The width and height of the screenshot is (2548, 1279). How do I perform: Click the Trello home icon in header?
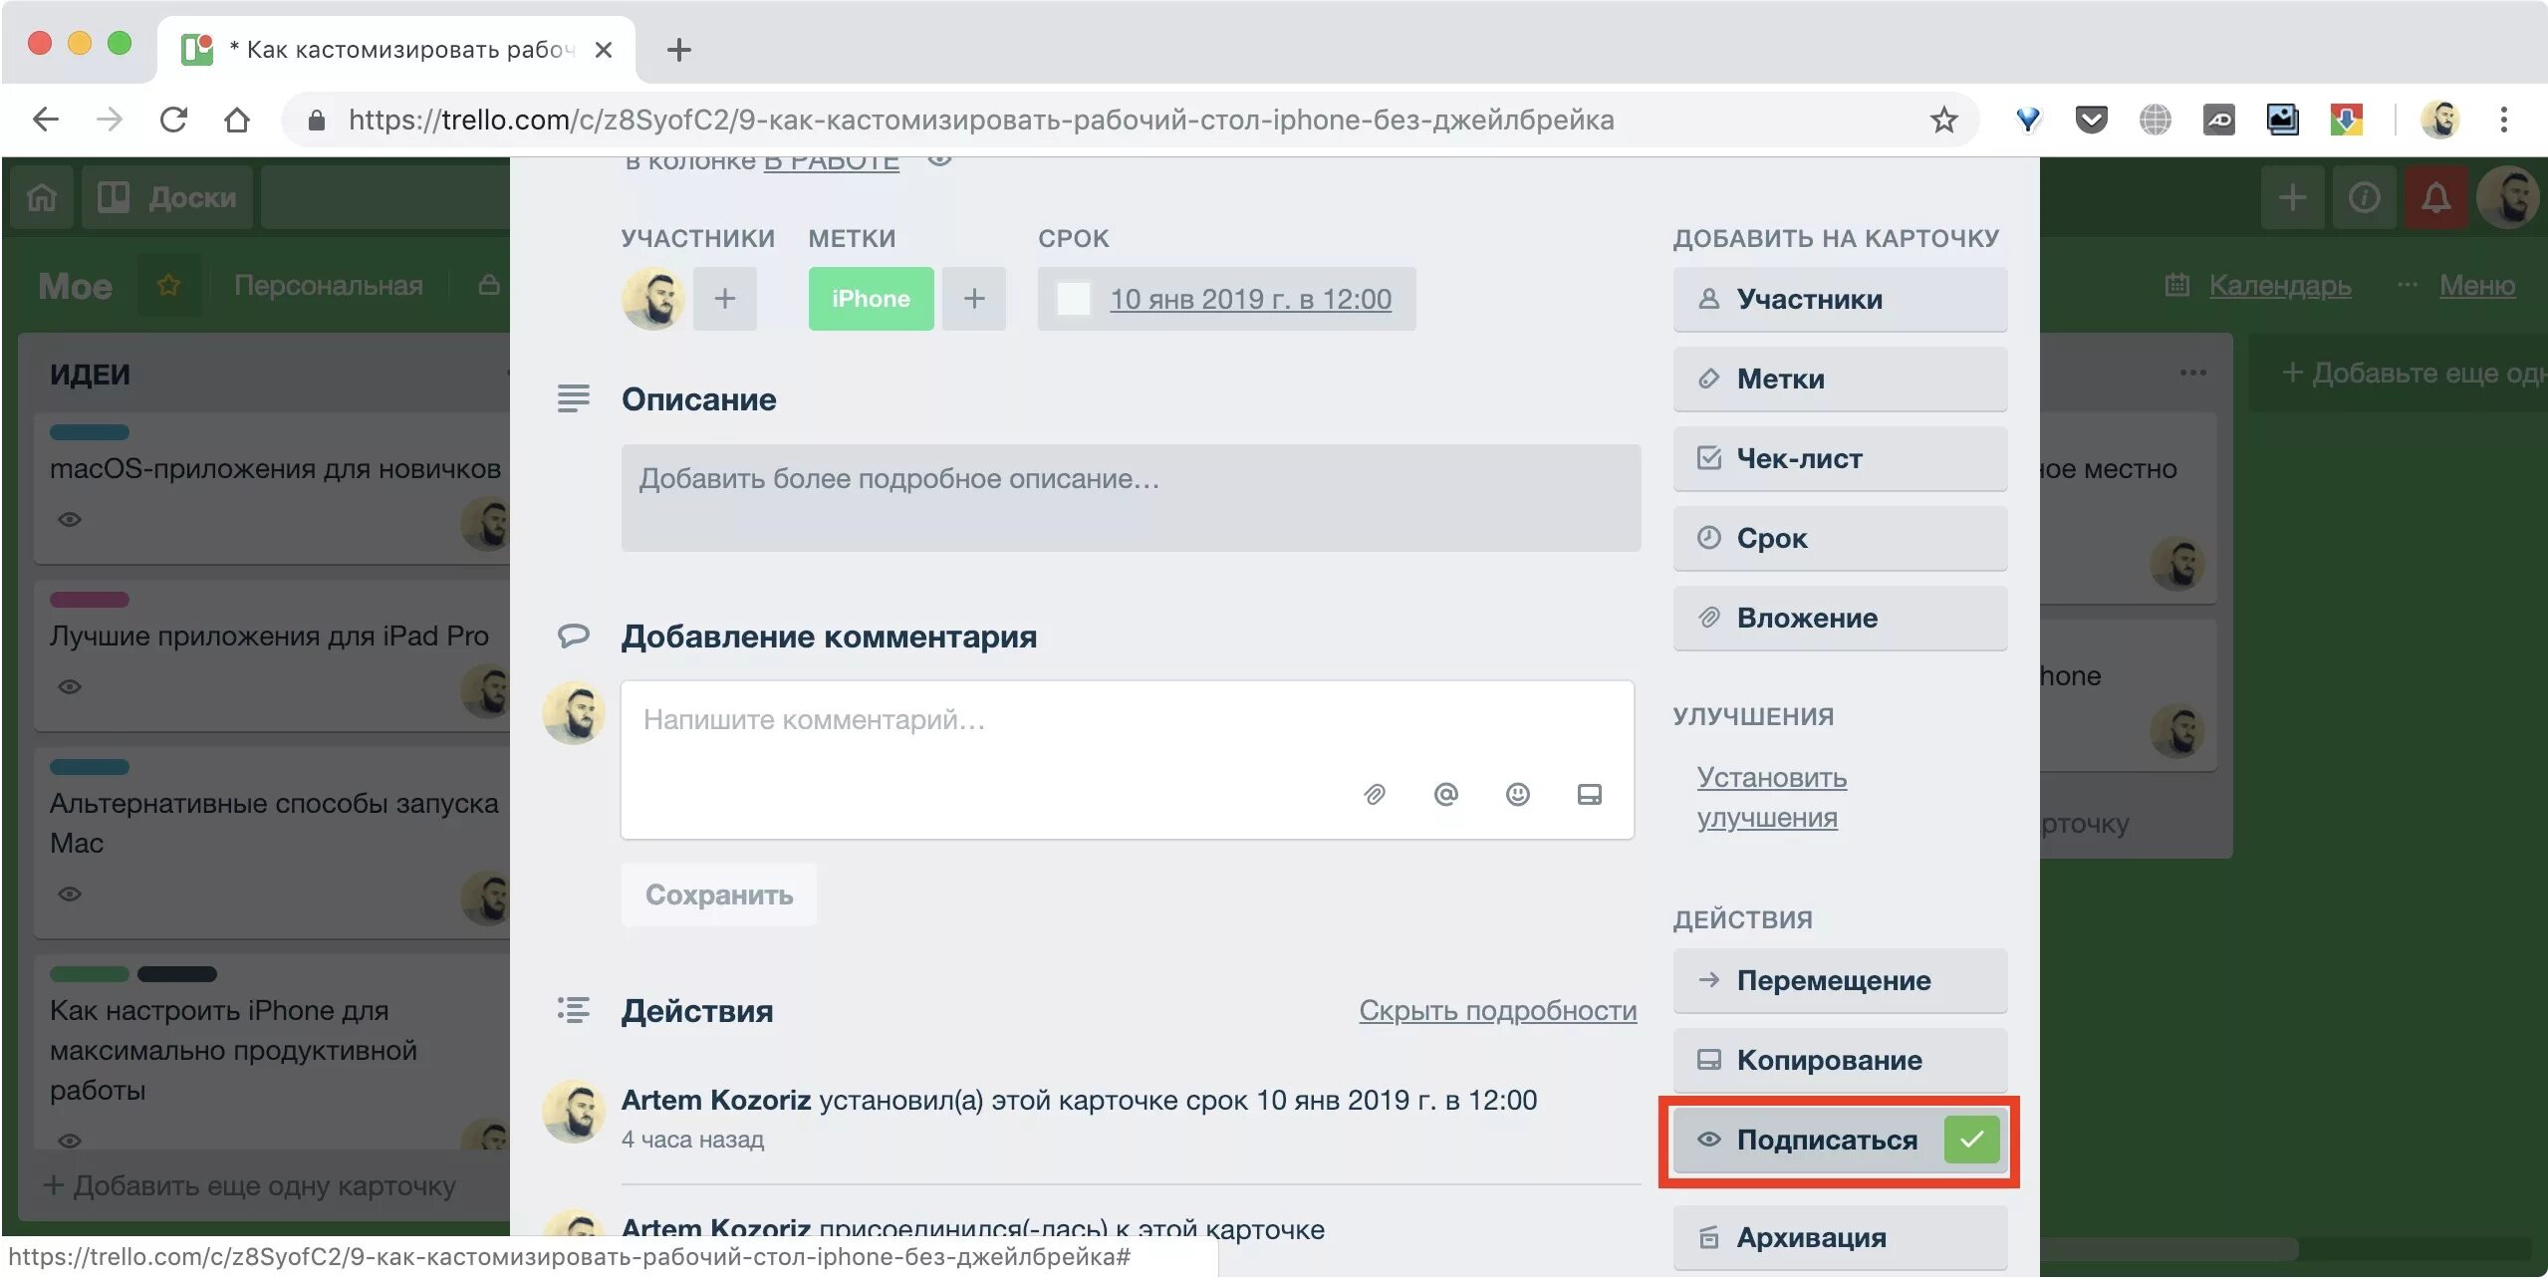tap(42, 197)
